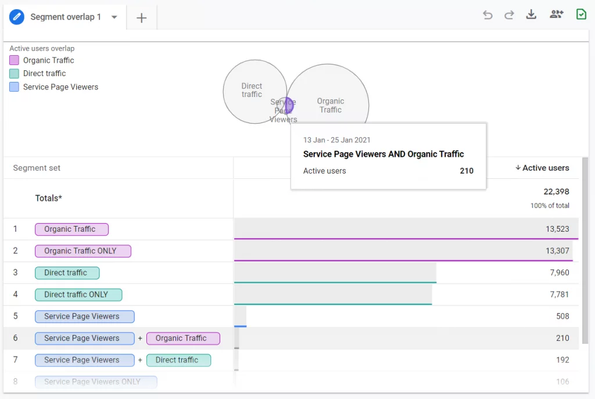Image resolution: width=595 pixels, height=399 pixels.
Task: Click the Direct traffic teal legend swatch
Action: point(15,74)
